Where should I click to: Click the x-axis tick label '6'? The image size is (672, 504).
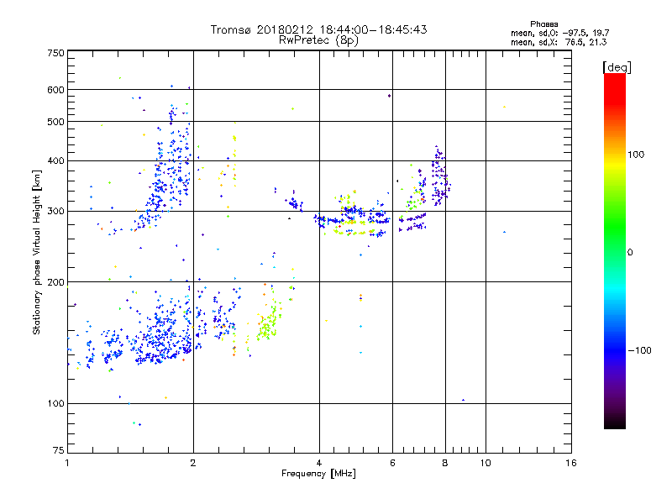tap(392, 463)
